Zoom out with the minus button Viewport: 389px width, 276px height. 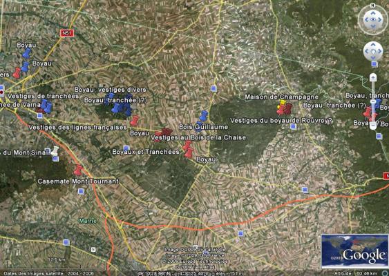373,126
